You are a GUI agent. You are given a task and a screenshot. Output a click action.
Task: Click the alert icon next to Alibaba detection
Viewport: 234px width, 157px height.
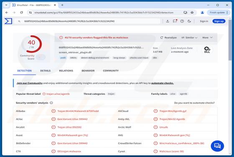point(53,111)
